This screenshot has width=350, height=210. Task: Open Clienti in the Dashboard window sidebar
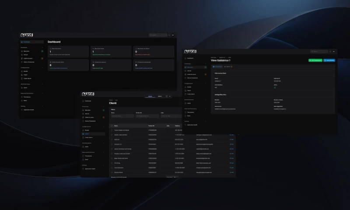pyautogui.click(x=32, y=75)
